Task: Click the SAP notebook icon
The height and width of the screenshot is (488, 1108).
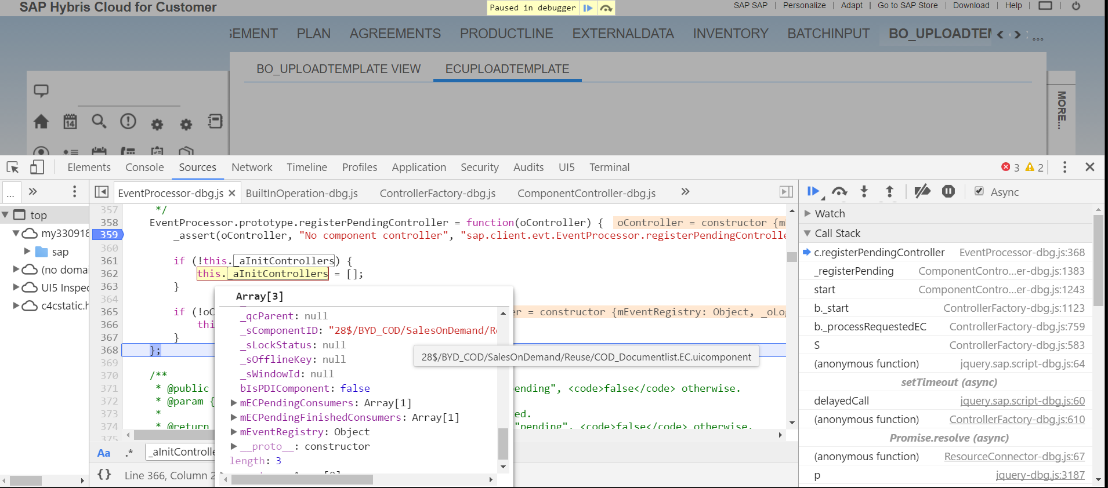Action: pos(215,121)
